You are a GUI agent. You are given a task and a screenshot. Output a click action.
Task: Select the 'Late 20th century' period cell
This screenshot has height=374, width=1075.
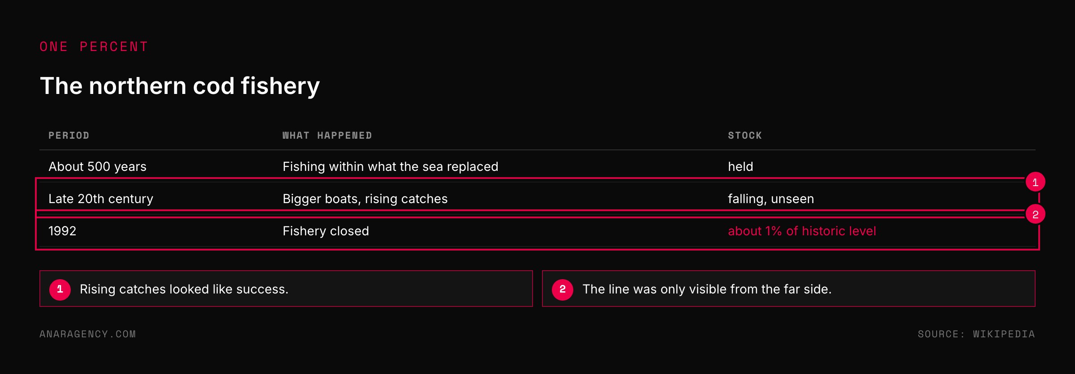(101, 199)
